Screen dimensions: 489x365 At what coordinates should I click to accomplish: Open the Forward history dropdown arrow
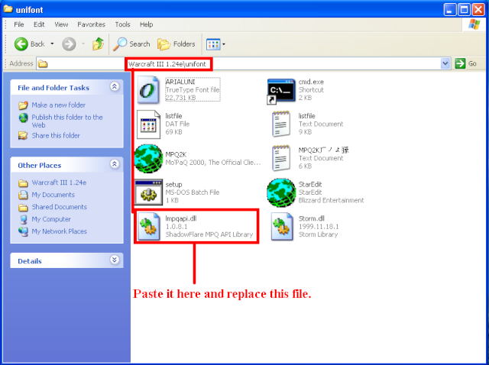point(83,44)
